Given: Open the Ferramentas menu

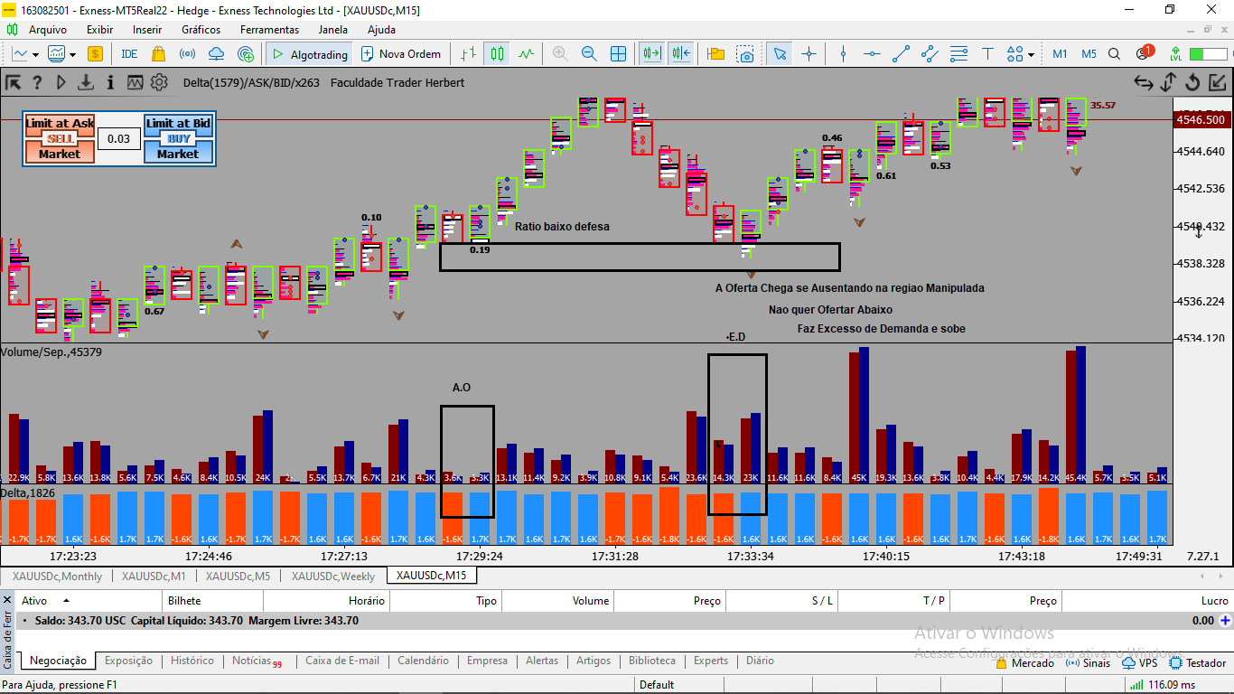Looking at the screenshot, I should 269,30.
